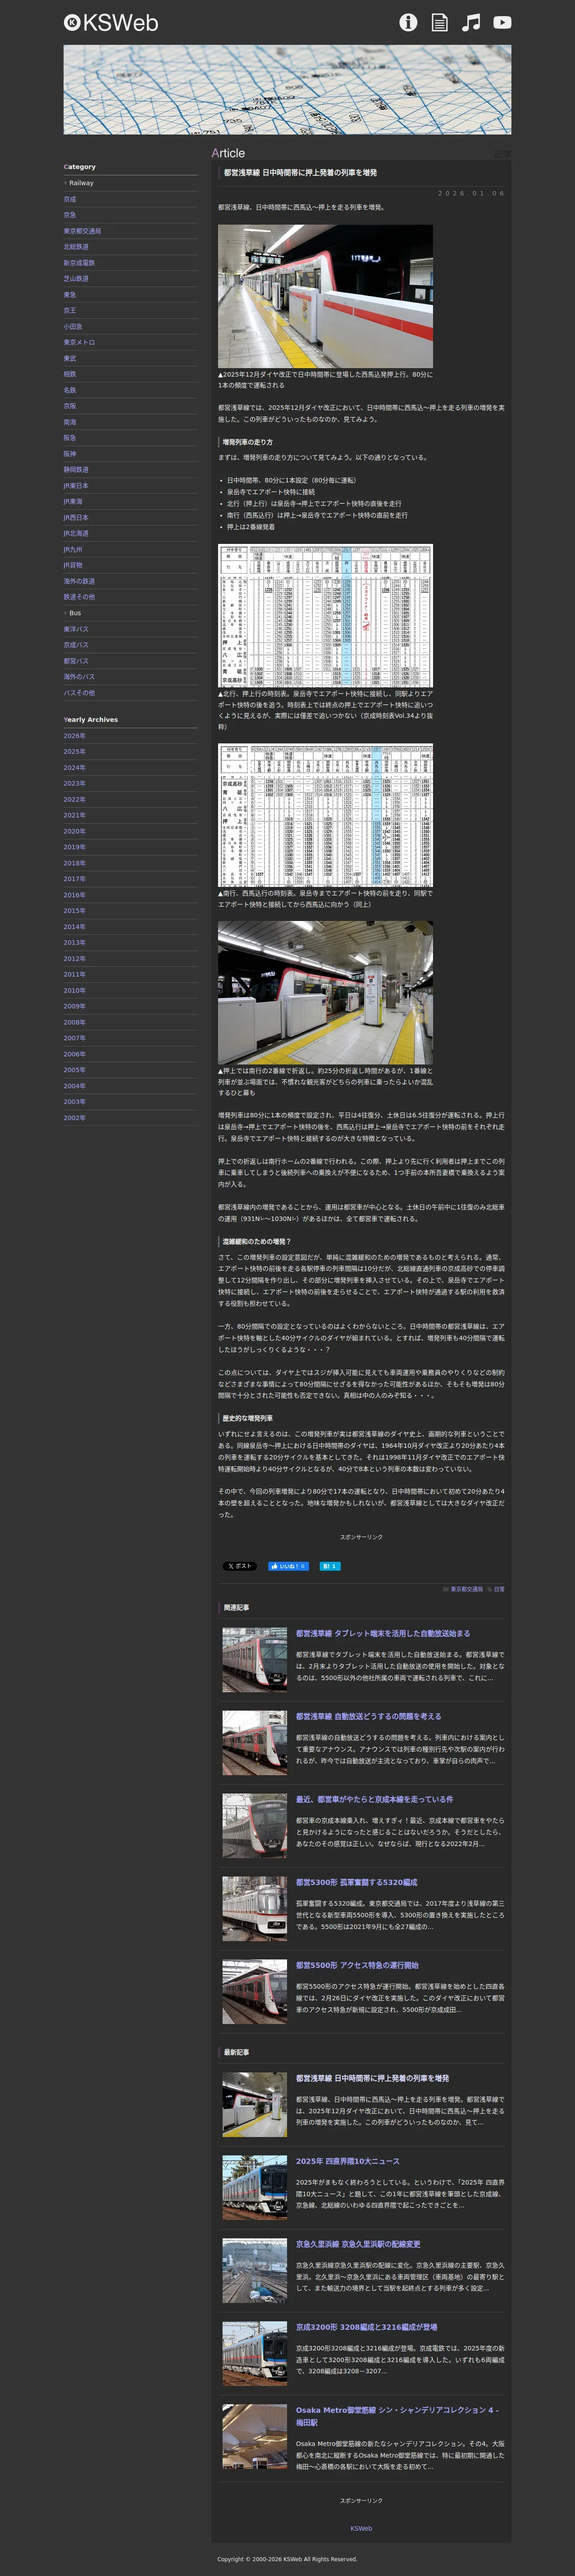Open the 日常 tag link below article

click(499, 1589)
